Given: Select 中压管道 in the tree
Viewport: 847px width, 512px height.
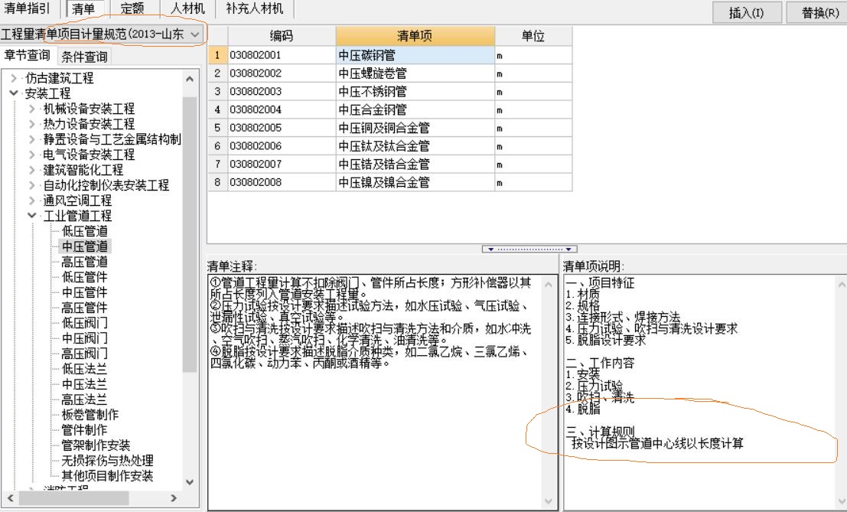Looking at the screenshot, I should [x=85, y=246].
